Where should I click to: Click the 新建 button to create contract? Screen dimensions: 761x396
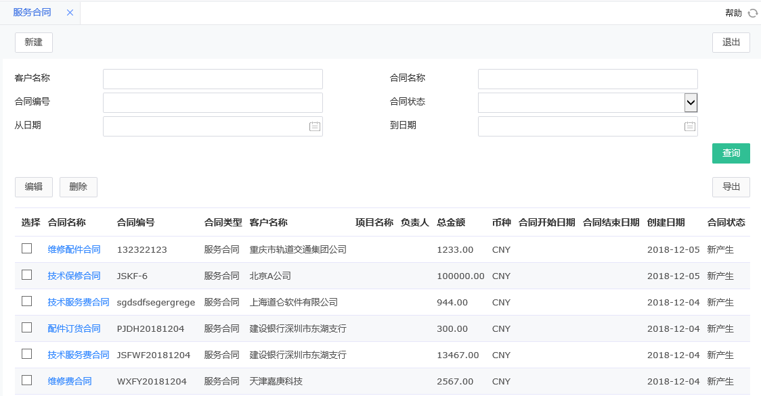click(x=33, y=42)
